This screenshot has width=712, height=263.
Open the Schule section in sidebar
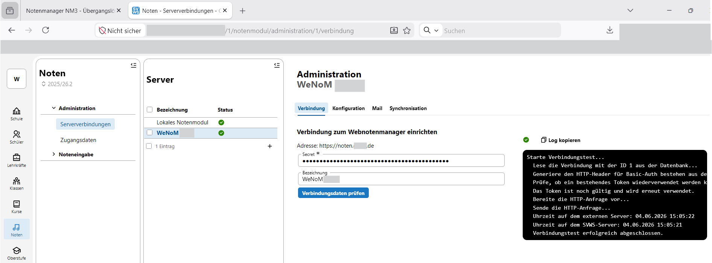click(x=17, y=114)
